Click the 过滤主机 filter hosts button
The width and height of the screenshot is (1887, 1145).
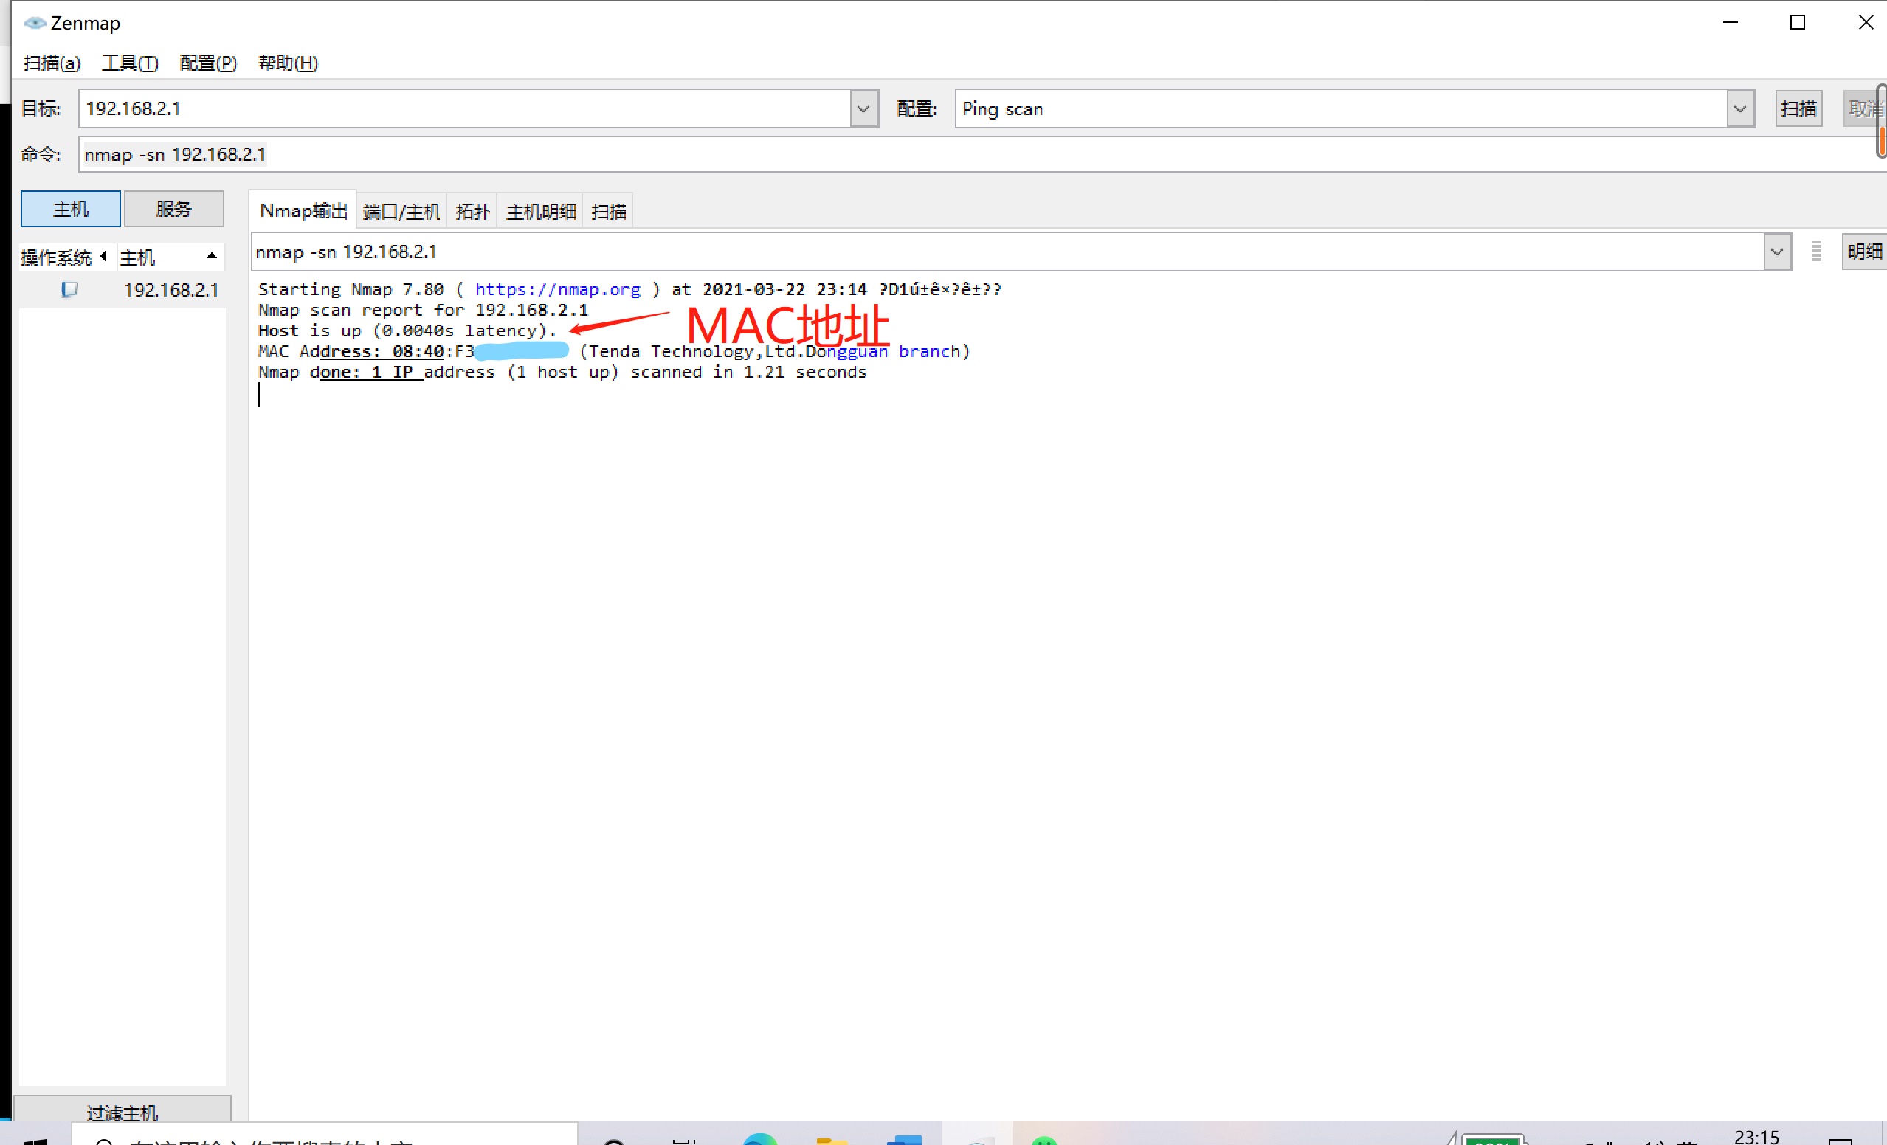[123, 1110]
